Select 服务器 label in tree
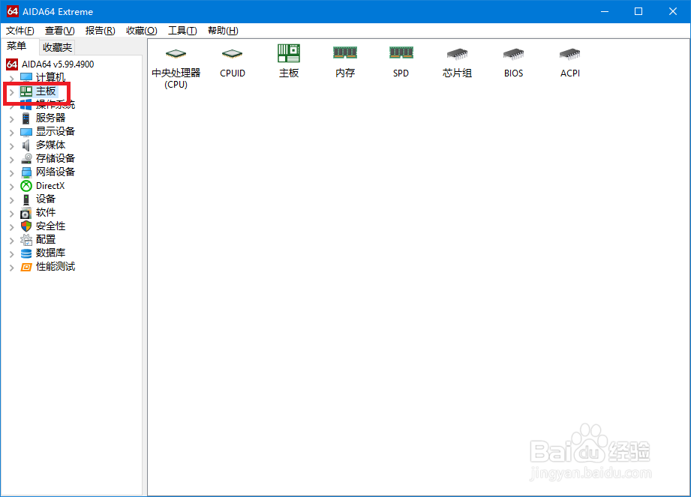The width and height of the screenshot is (691, 497). 50,118
